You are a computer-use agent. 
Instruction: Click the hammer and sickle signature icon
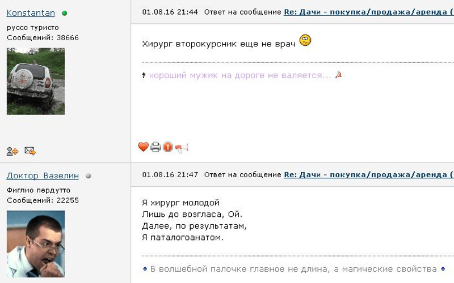[338, 75]
